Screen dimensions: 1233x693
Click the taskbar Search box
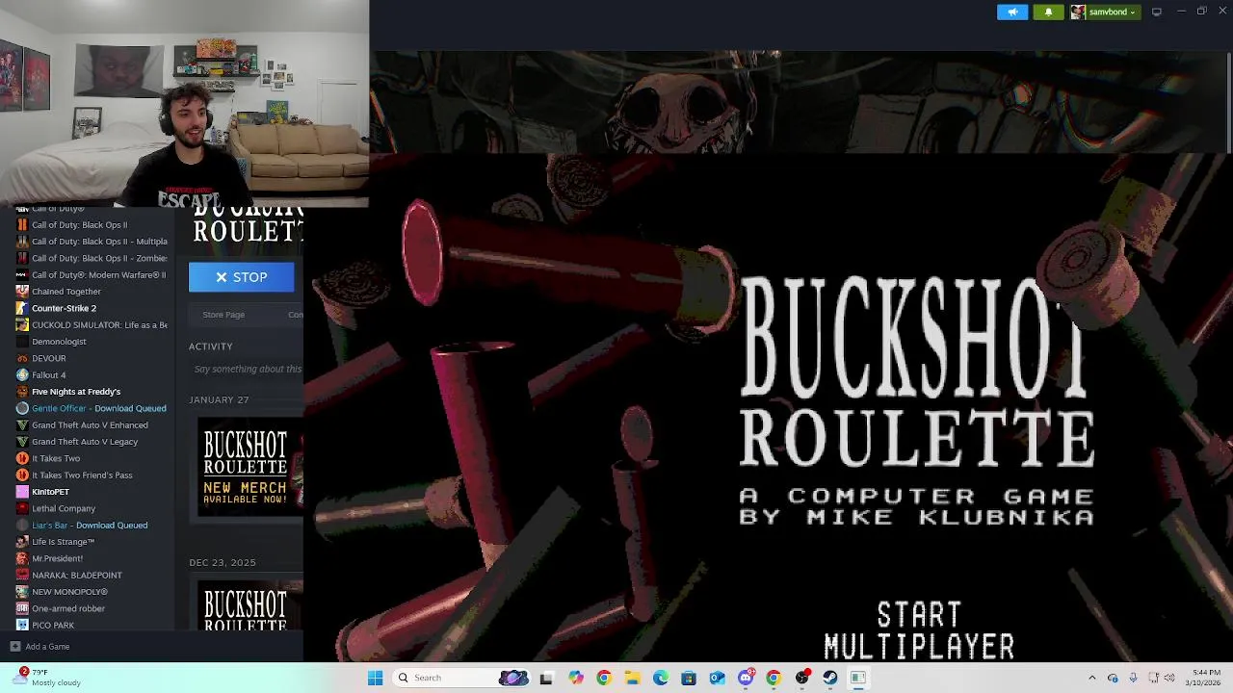coord(459,678)
